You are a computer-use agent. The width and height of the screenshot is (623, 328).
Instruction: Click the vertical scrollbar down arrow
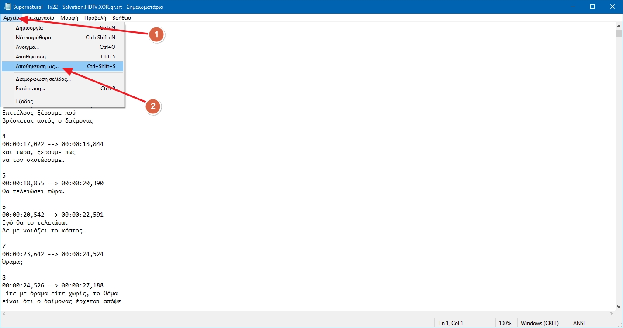[619, 307]
